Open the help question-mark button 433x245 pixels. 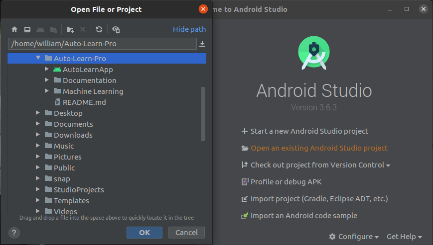pyautogui.click(x=14, y=233)
